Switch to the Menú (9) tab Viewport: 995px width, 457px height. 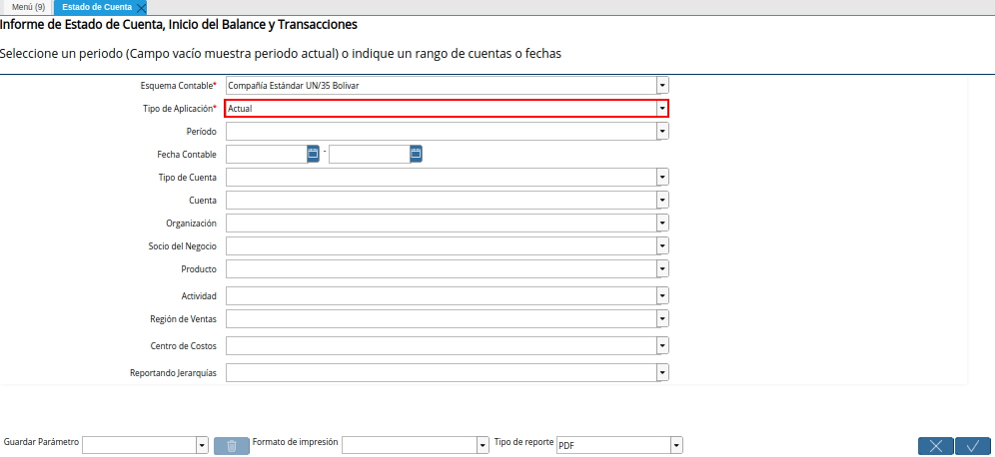[29, 8]
